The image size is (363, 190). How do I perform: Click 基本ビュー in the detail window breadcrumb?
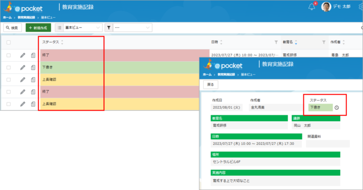tap(248, 75)
